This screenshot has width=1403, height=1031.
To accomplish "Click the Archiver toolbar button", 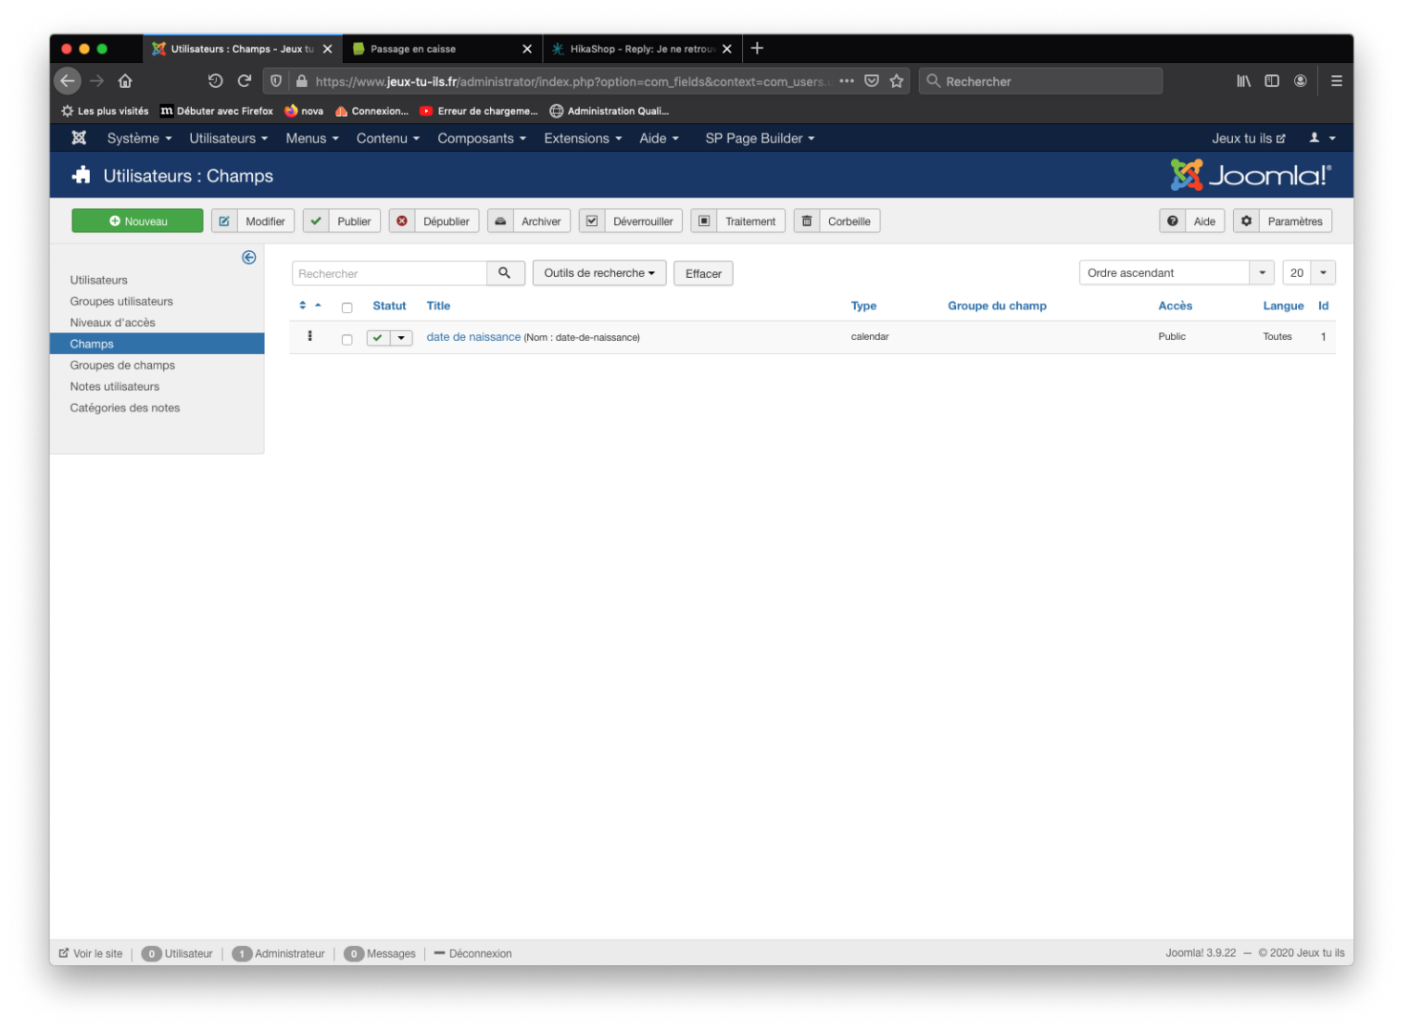I will click(529, 221).
